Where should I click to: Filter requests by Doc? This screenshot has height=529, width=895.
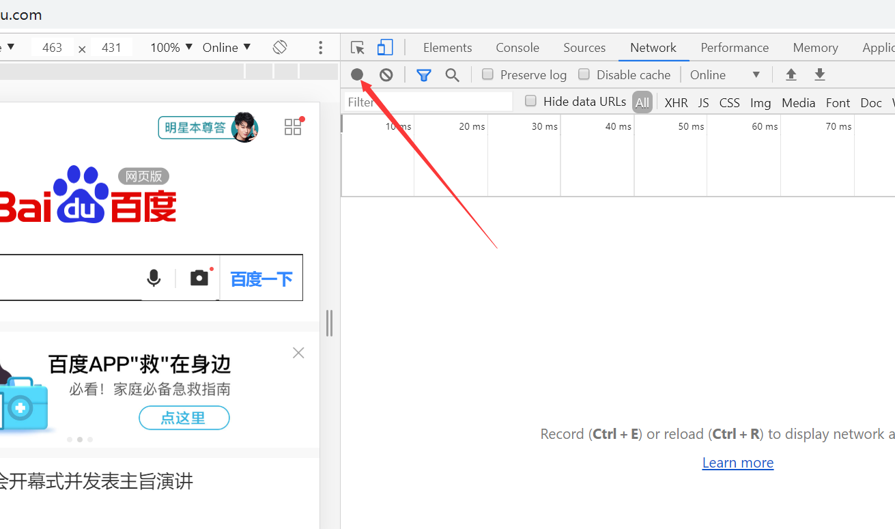[871, 102]
